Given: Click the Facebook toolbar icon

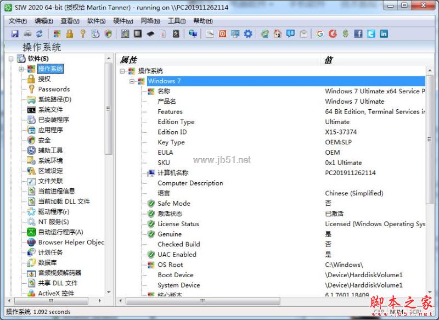Looking at the screenshot, I should click(358, 34).
